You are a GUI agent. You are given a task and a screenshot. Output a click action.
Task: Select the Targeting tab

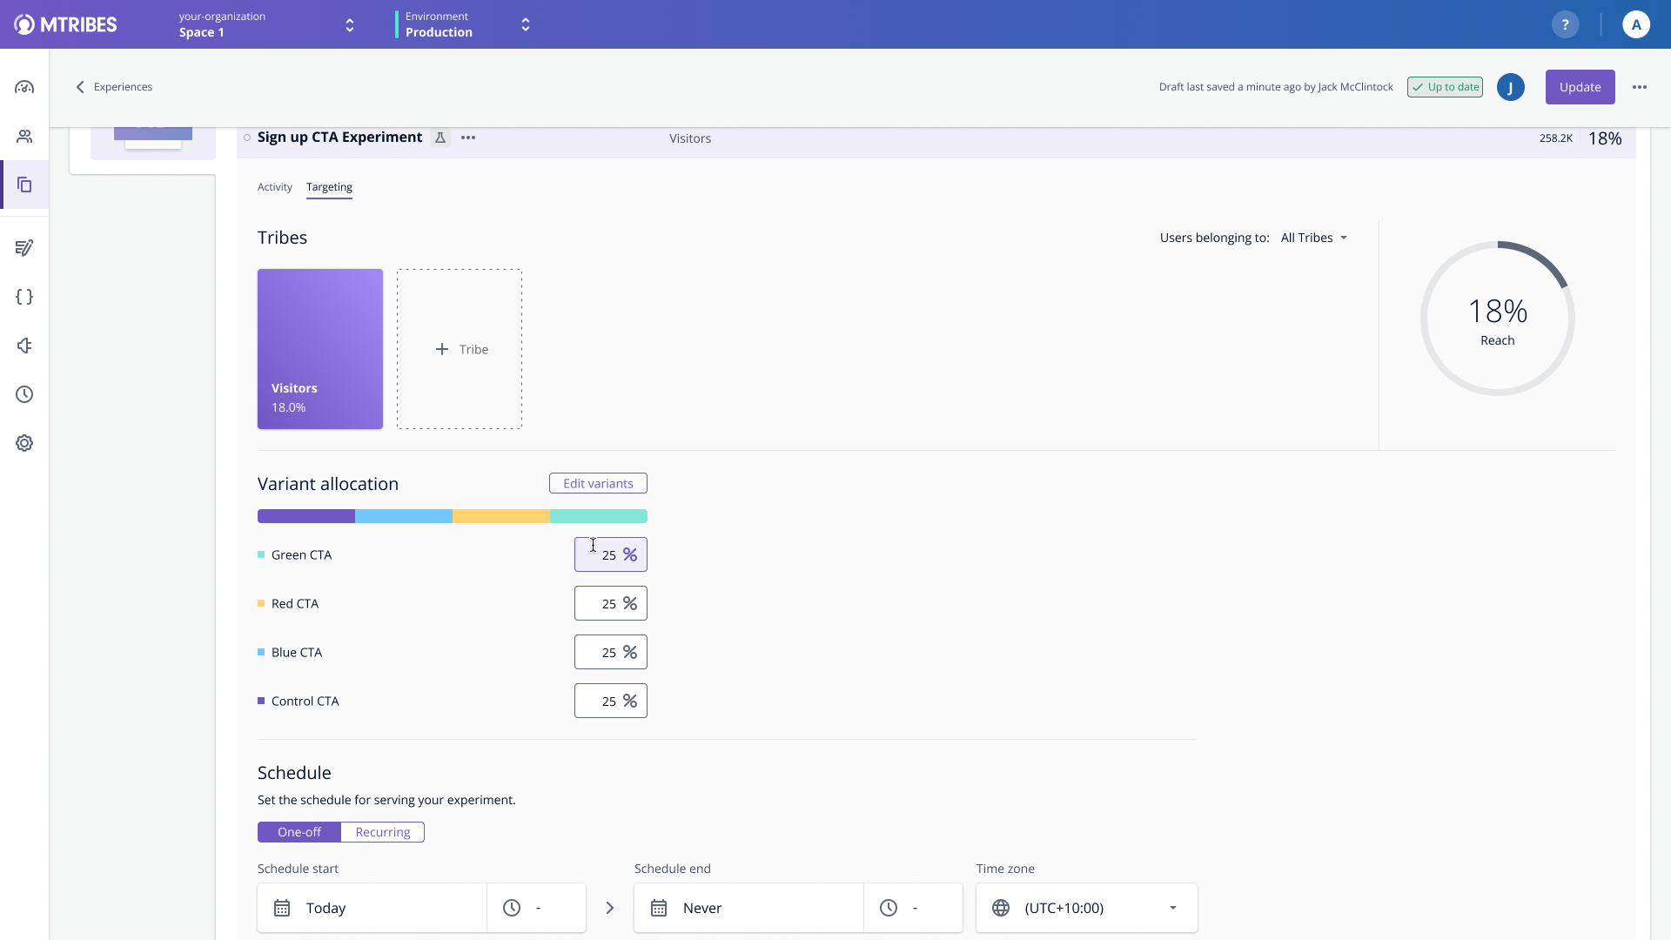329,187
